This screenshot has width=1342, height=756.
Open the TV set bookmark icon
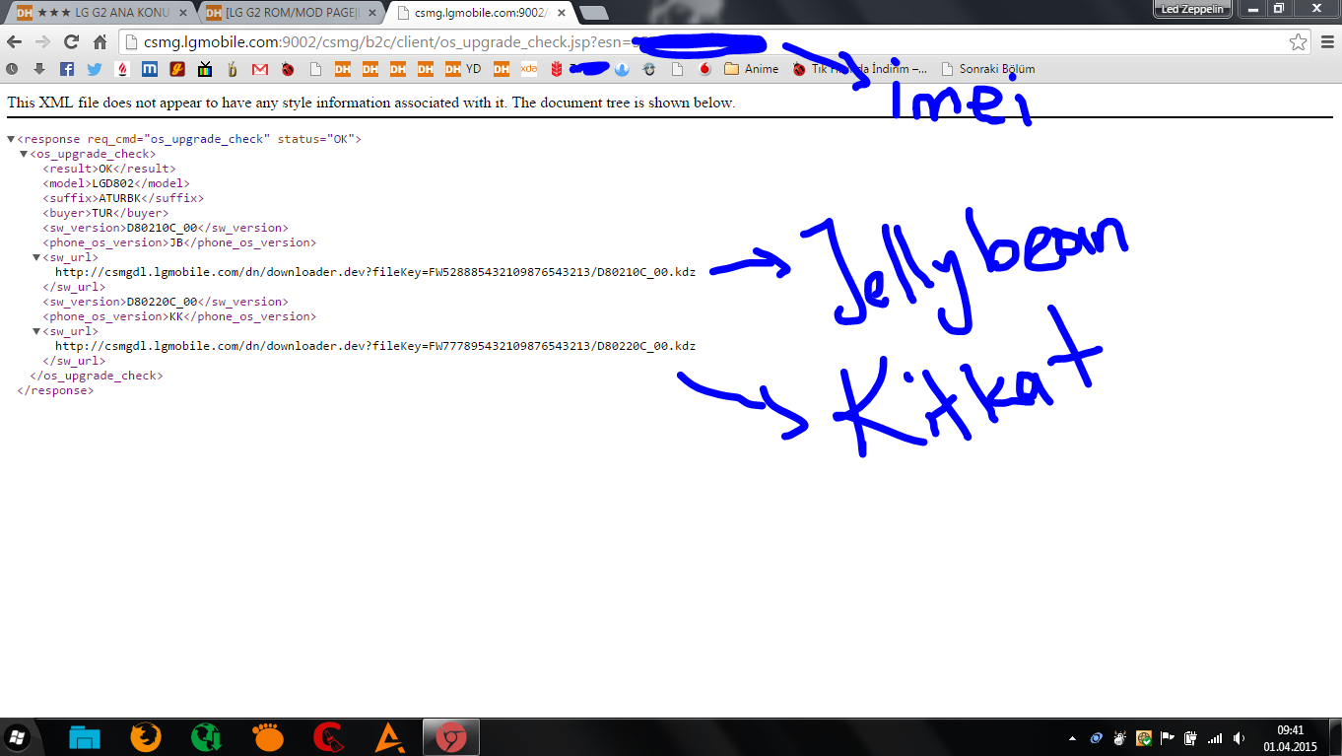coord(205,69)
